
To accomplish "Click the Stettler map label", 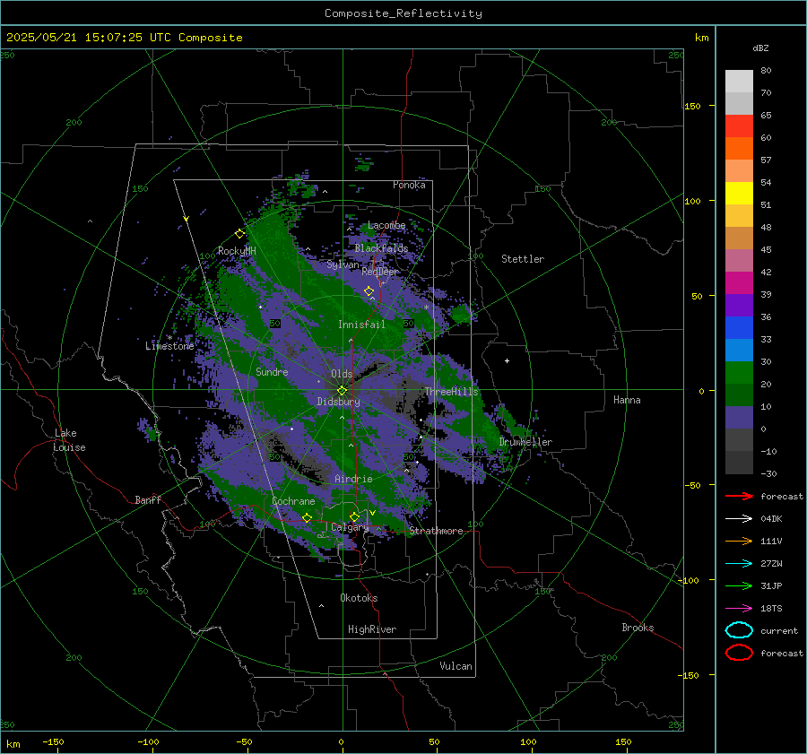I will coord(523,259).
